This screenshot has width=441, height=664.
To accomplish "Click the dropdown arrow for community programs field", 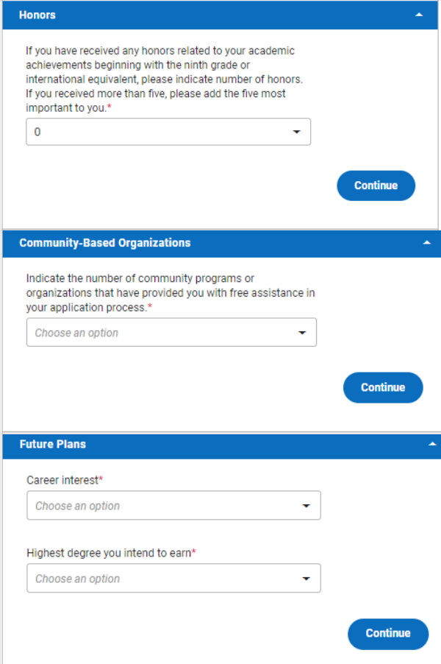I will tap(304, 332).
